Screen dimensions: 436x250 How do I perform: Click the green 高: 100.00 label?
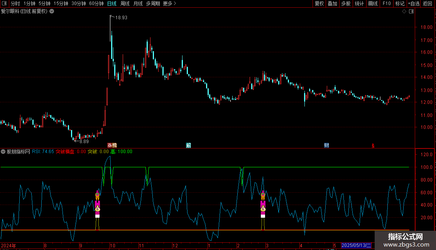click(121, 152)
